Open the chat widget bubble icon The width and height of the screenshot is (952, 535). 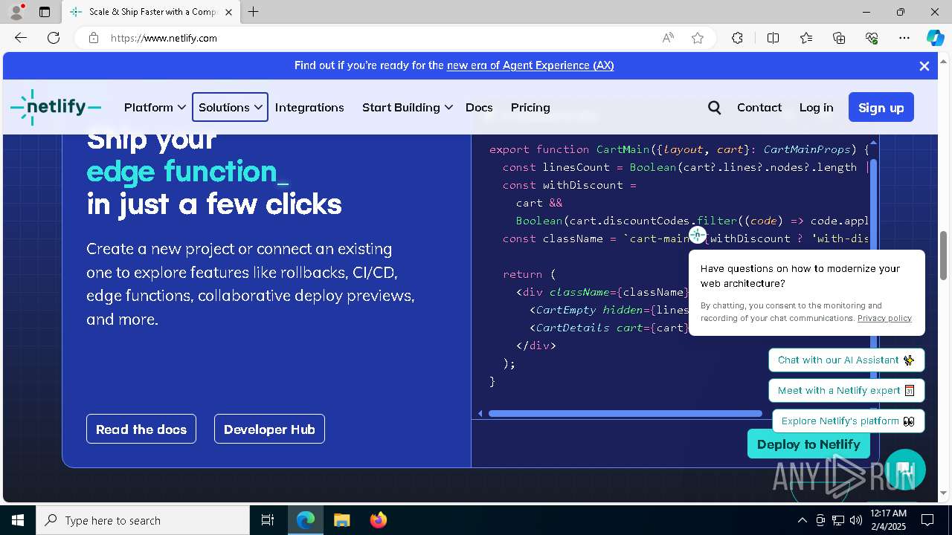click(x=904, y=470)
